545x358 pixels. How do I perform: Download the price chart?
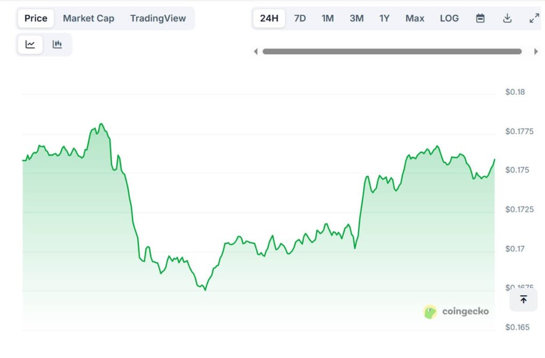pos(507,18)
